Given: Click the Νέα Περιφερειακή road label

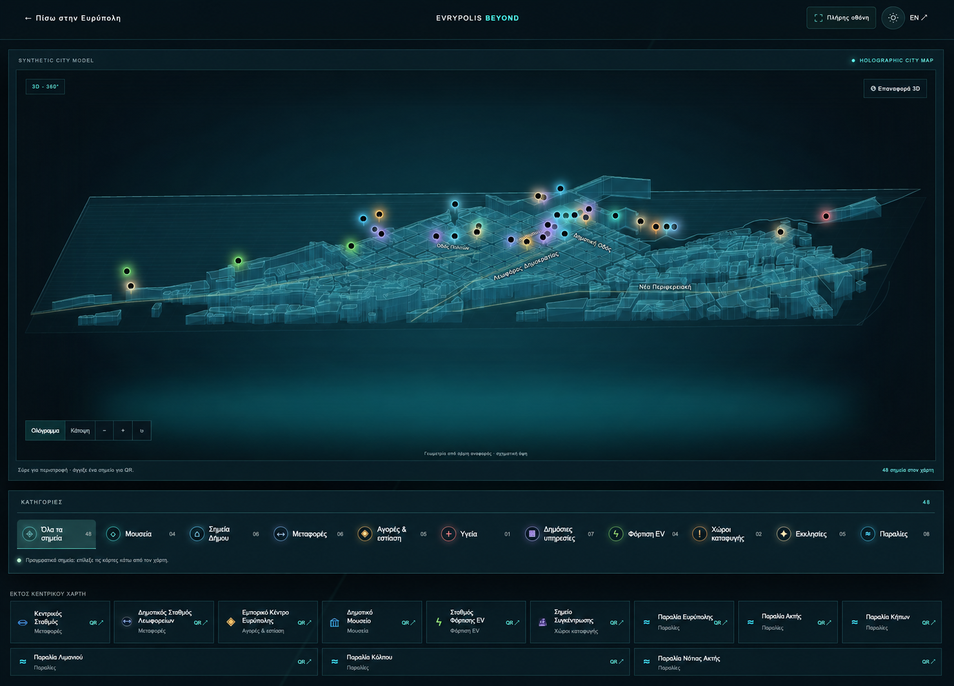Looking at the screenshot, I should pyautogui.click(x=664, y=287).
